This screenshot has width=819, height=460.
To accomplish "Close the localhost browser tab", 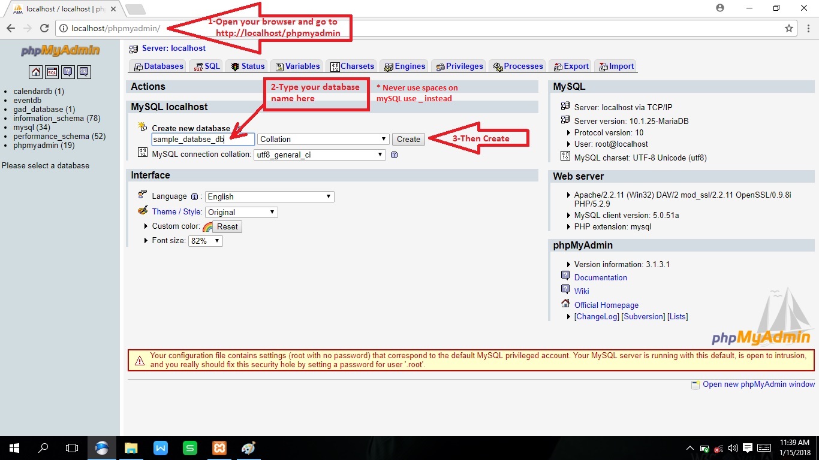I will [113, 9].
